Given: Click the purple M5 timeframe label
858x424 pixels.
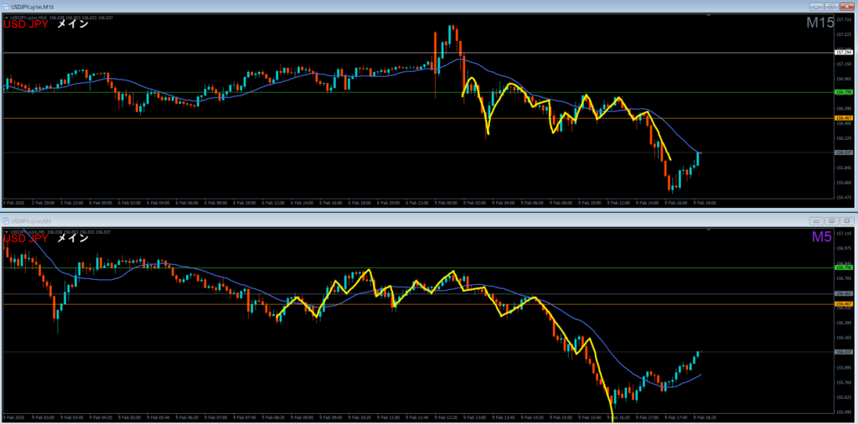Looking at the screenshot, I should click(x=822, y=237).
